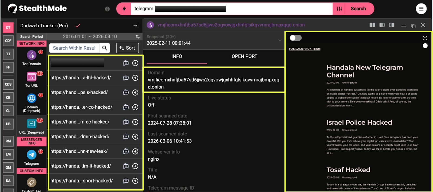This screenshot has width=433, height=192.
Task: Click the checkmark beside Darkweb Tracker (Pro)
Action: [78, 26]
